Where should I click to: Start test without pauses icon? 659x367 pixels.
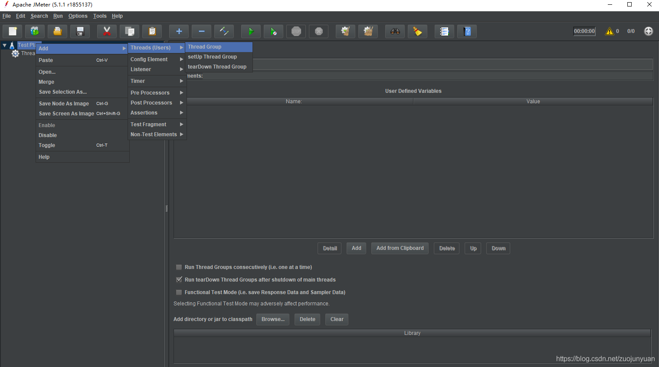click(273, 31)
